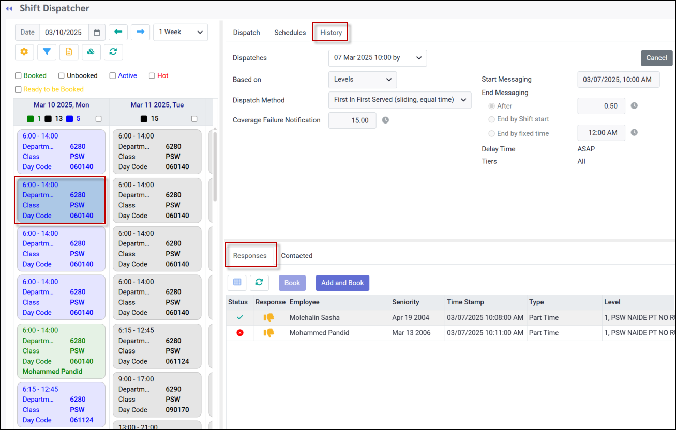Open the blue filter funnel icon
The height and width of the screenshot is (430, 676).
(x=47, y=52)
